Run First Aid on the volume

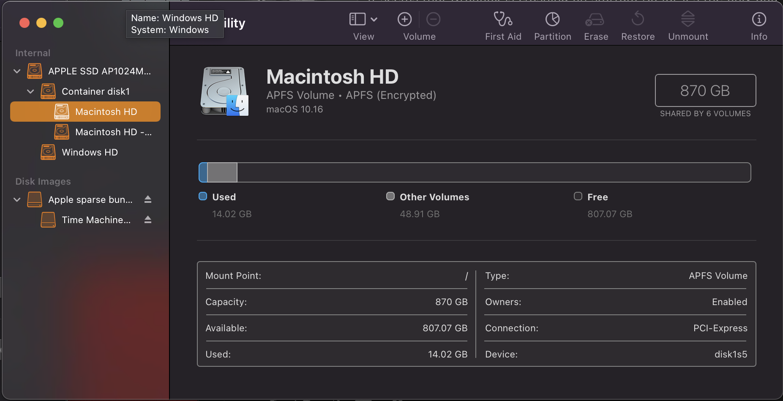503,20
